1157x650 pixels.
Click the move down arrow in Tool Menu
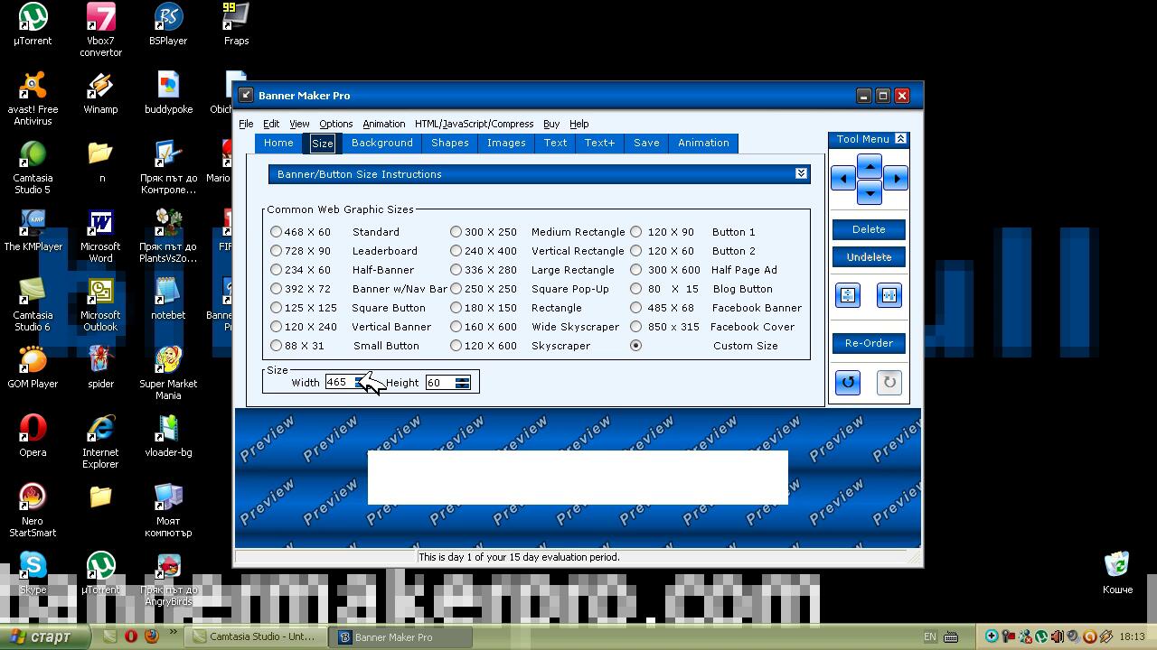click(x=869, y=191)
